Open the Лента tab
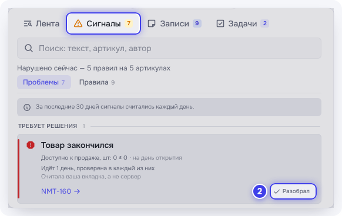 tap(42, 23)
